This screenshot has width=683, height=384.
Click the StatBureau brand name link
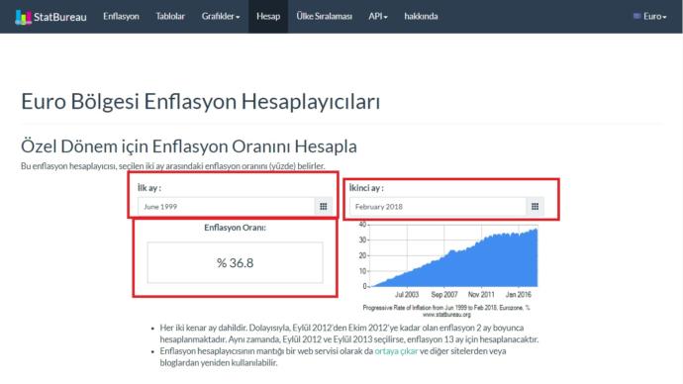[x=60, y=17]
